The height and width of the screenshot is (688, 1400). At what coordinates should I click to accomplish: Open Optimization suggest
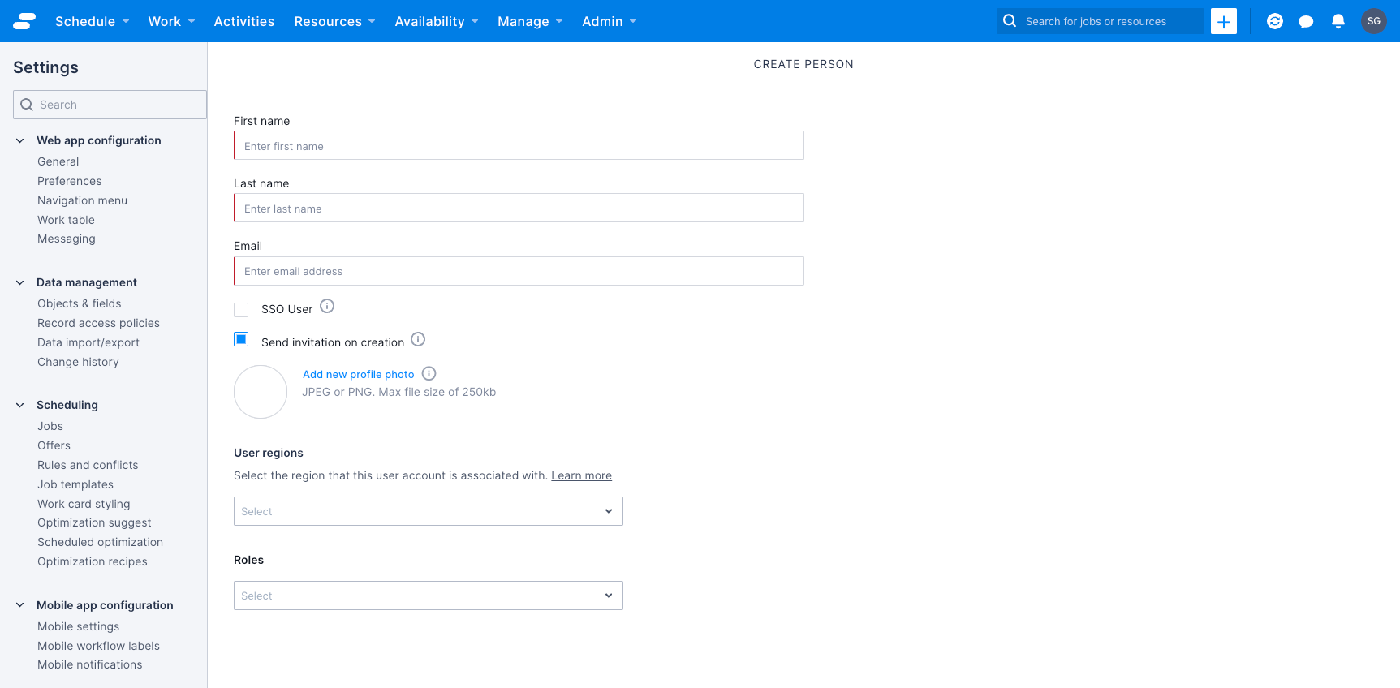tap(94, 522)
